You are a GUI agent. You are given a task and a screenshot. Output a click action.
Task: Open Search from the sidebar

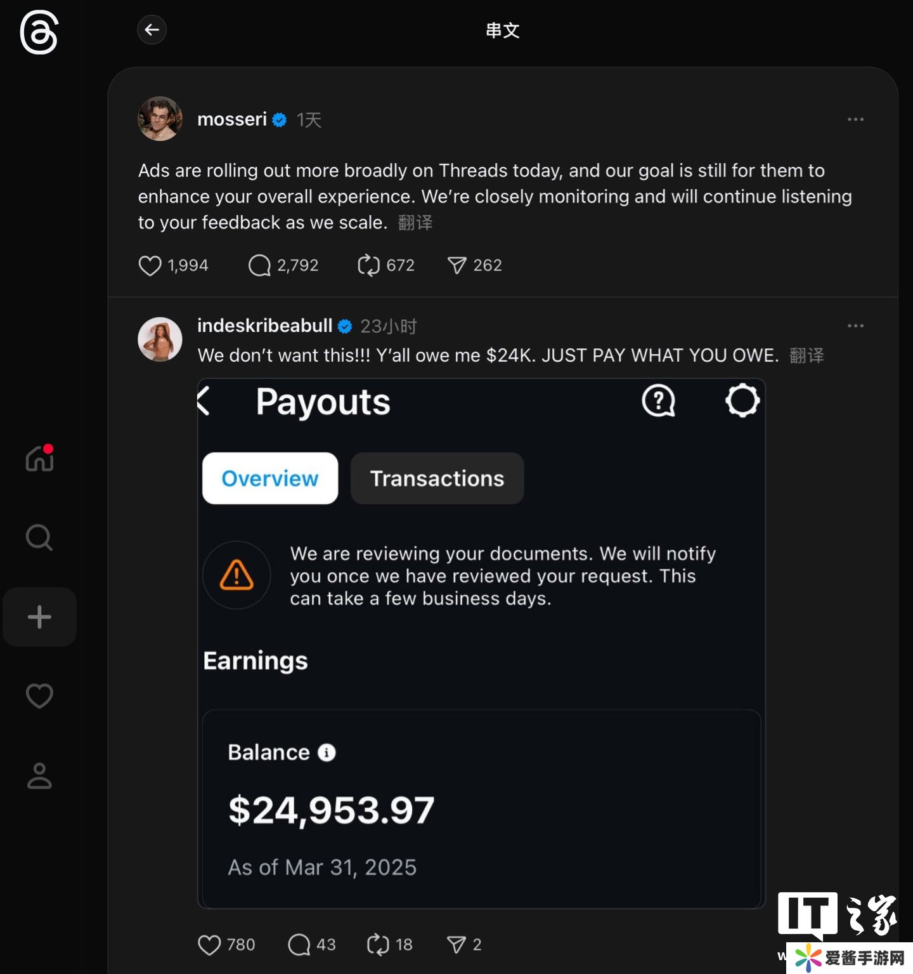coord(39,537)
